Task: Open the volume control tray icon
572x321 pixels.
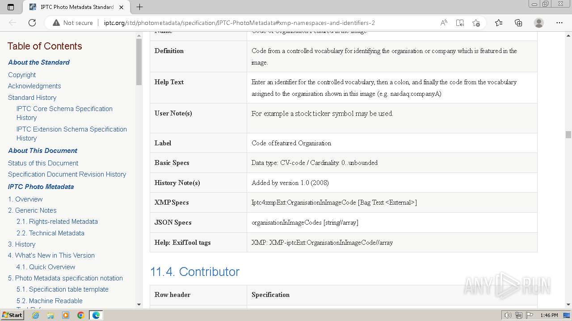Action: tap(508, 315)
